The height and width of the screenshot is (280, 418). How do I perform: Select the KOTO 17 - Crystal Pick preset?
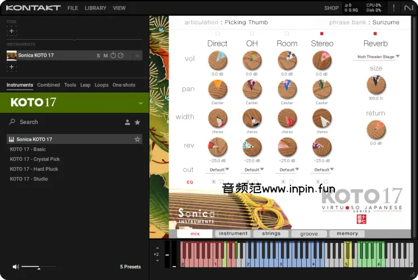tap(35, 159)
